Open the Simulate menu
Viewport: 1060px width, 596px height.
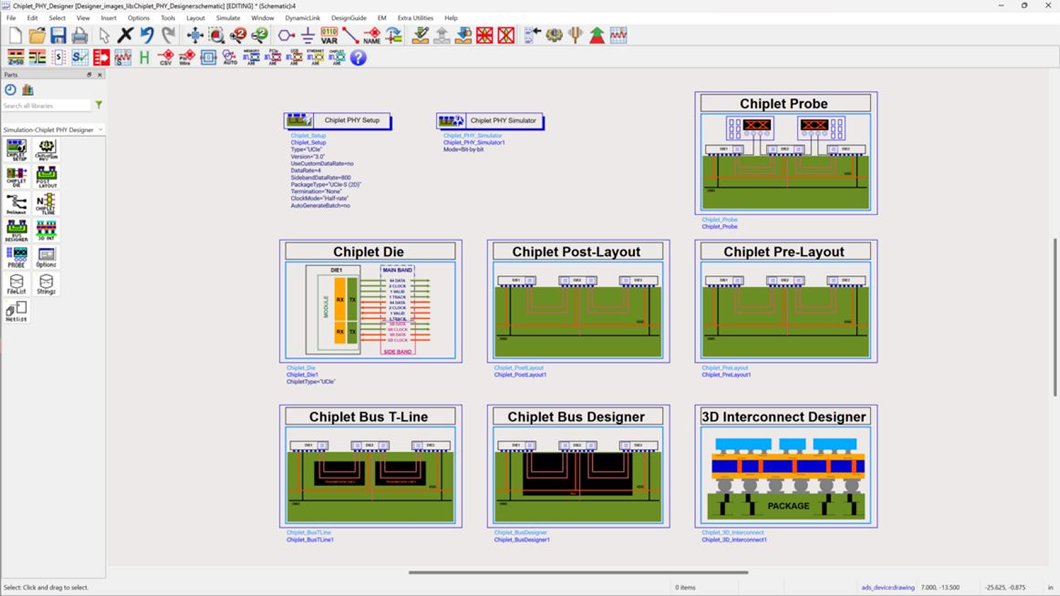[228, 18]
